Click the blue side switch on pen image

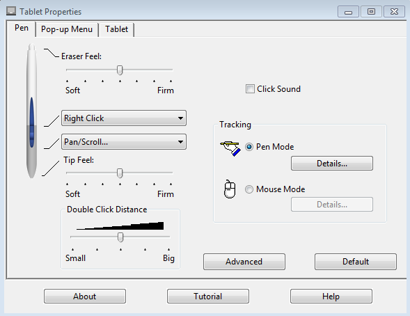click(32, 122)
